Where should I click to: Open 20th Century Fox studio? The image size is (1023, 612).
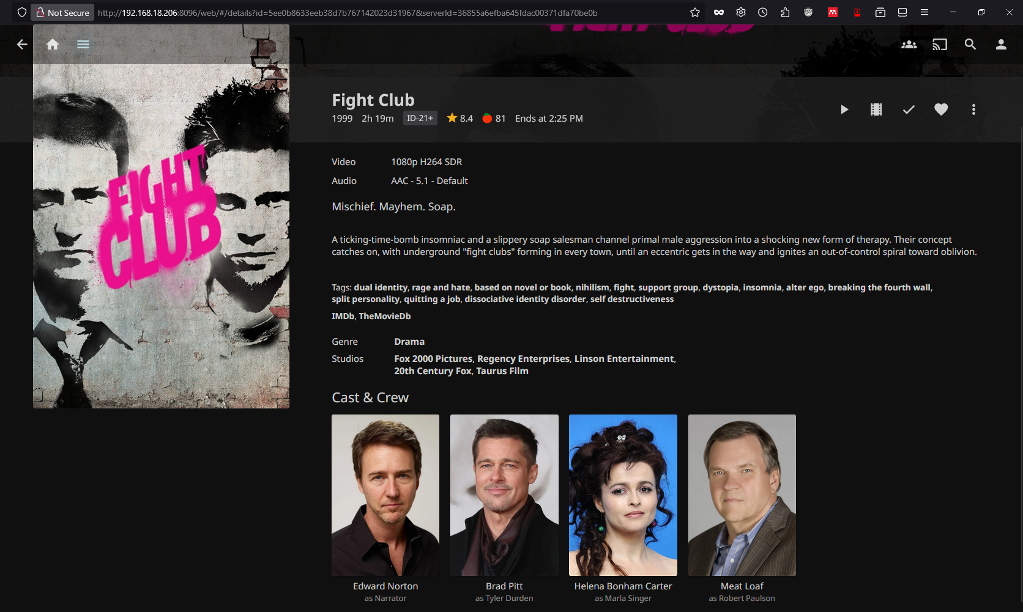(x=433, y=371)
